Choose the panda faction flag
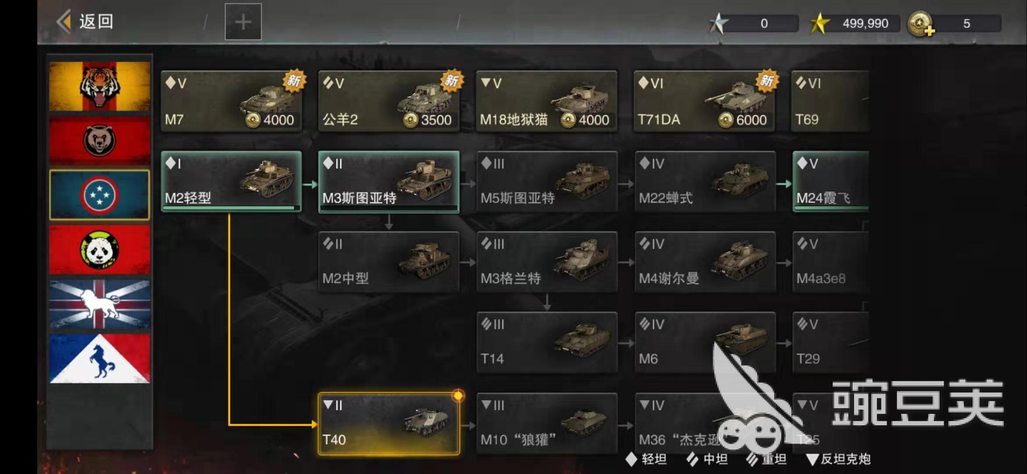Screen dimensions: 1027x474 (100, 250)
